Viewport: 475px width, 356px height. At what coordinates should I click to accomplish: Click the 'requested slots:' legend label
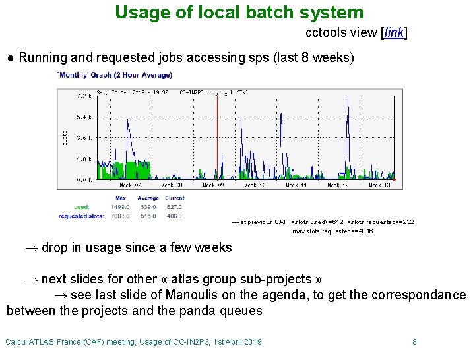coord(81,216)
